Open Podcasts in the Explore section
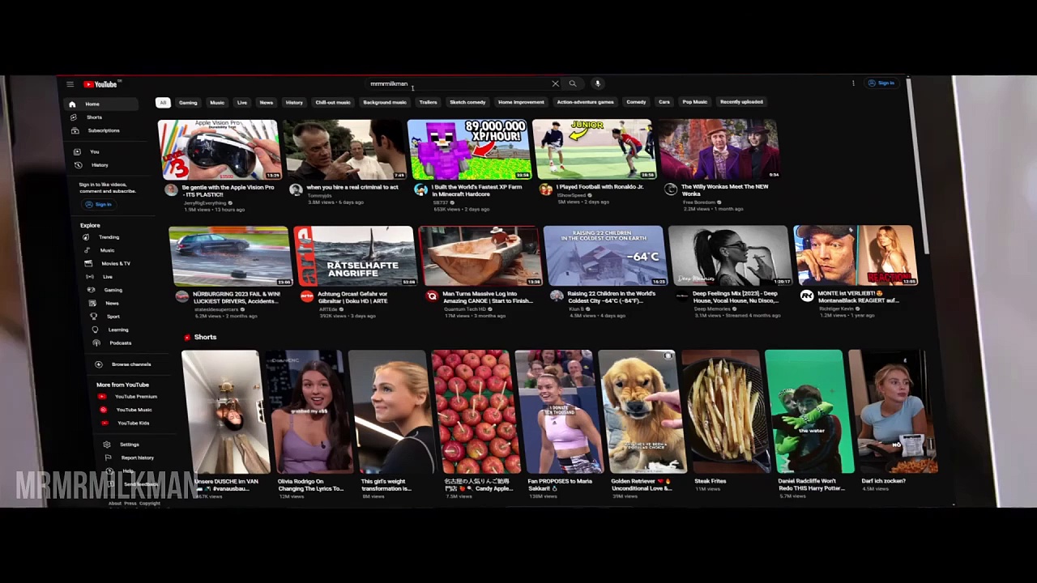1037x583 pixels. [120, 343]
